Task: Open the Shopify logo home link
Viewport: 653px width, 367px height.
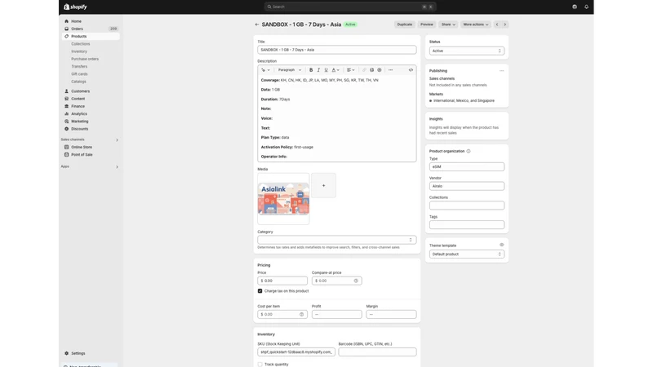Action: click(75, 7)
